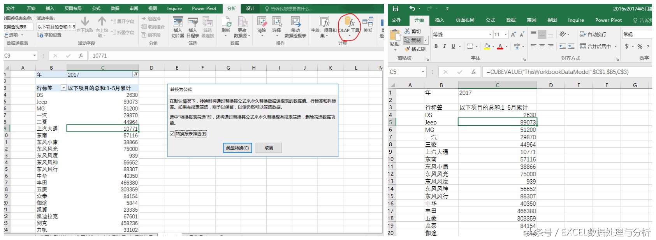This screenshot has height=240, width=656.
Task: Click the decrease indent icon
Action: (x=563, y=46)
